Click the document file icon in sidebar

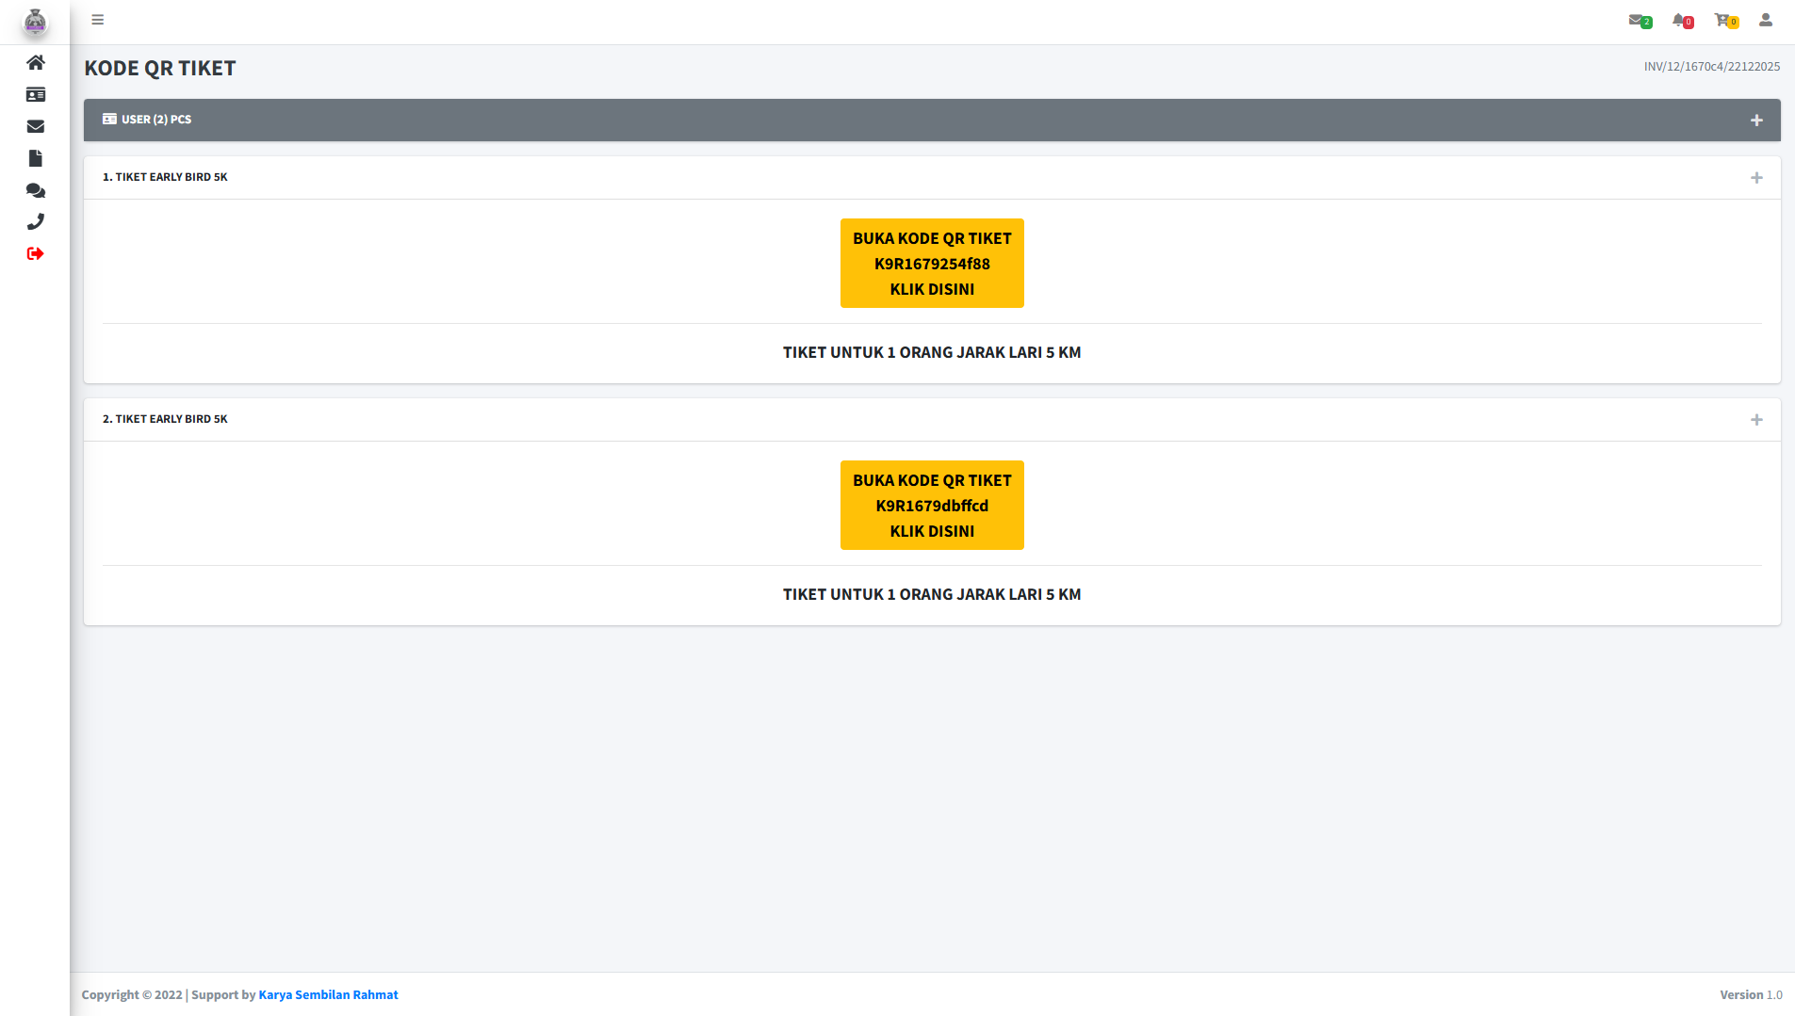tap(36, 158)
